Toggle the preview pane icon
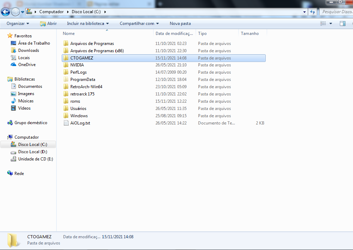Screen dimensions: 353x250 coord(343,24)
